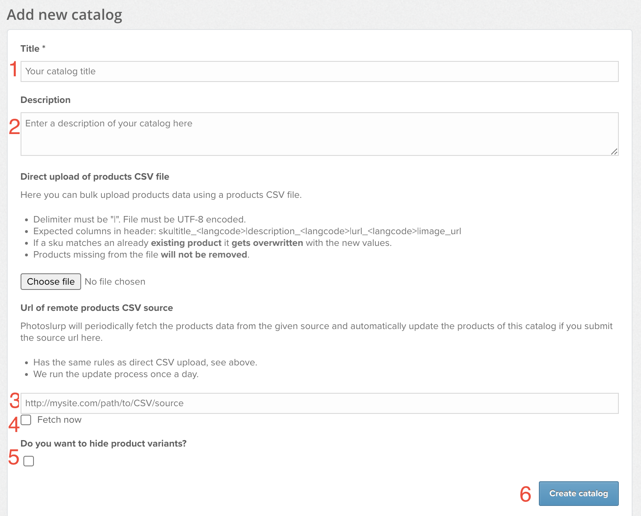
Task: Click the 'Direct upload of products CSV file' label
Action: click(95, 176)
